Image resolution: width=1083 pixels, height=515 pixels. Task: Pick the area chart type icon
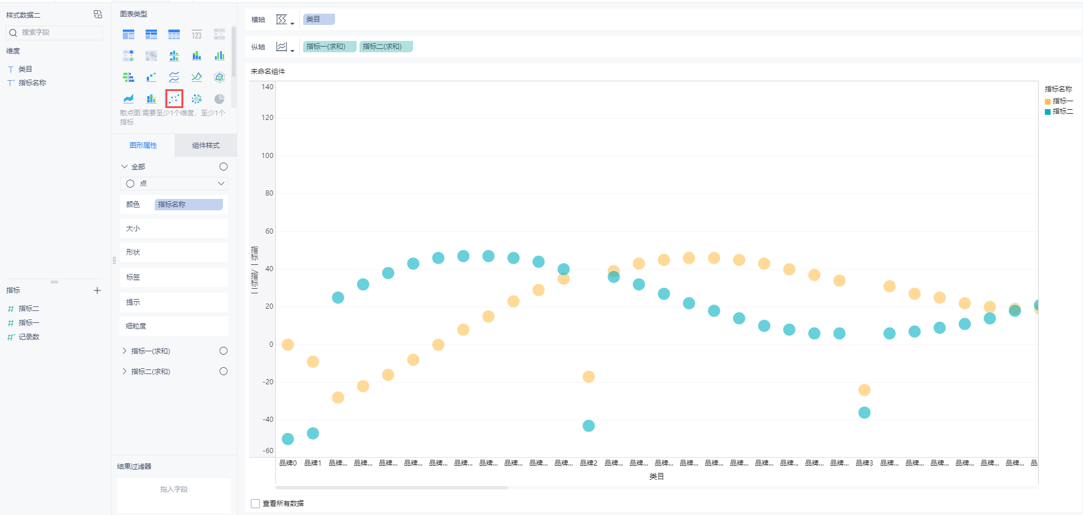[129, 99]
